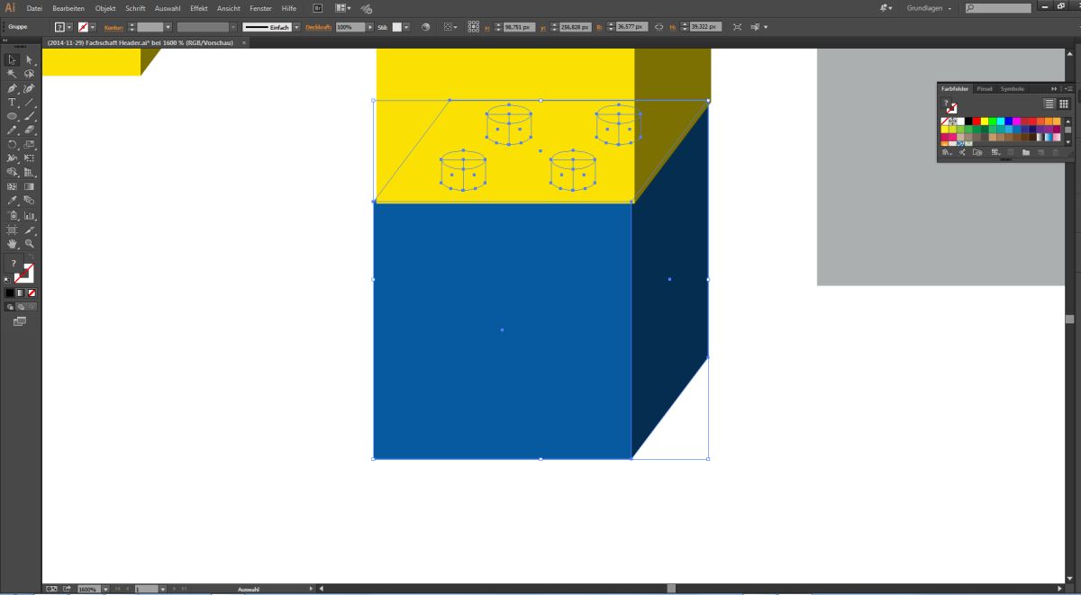Select the Scale tool

[30, 144]
